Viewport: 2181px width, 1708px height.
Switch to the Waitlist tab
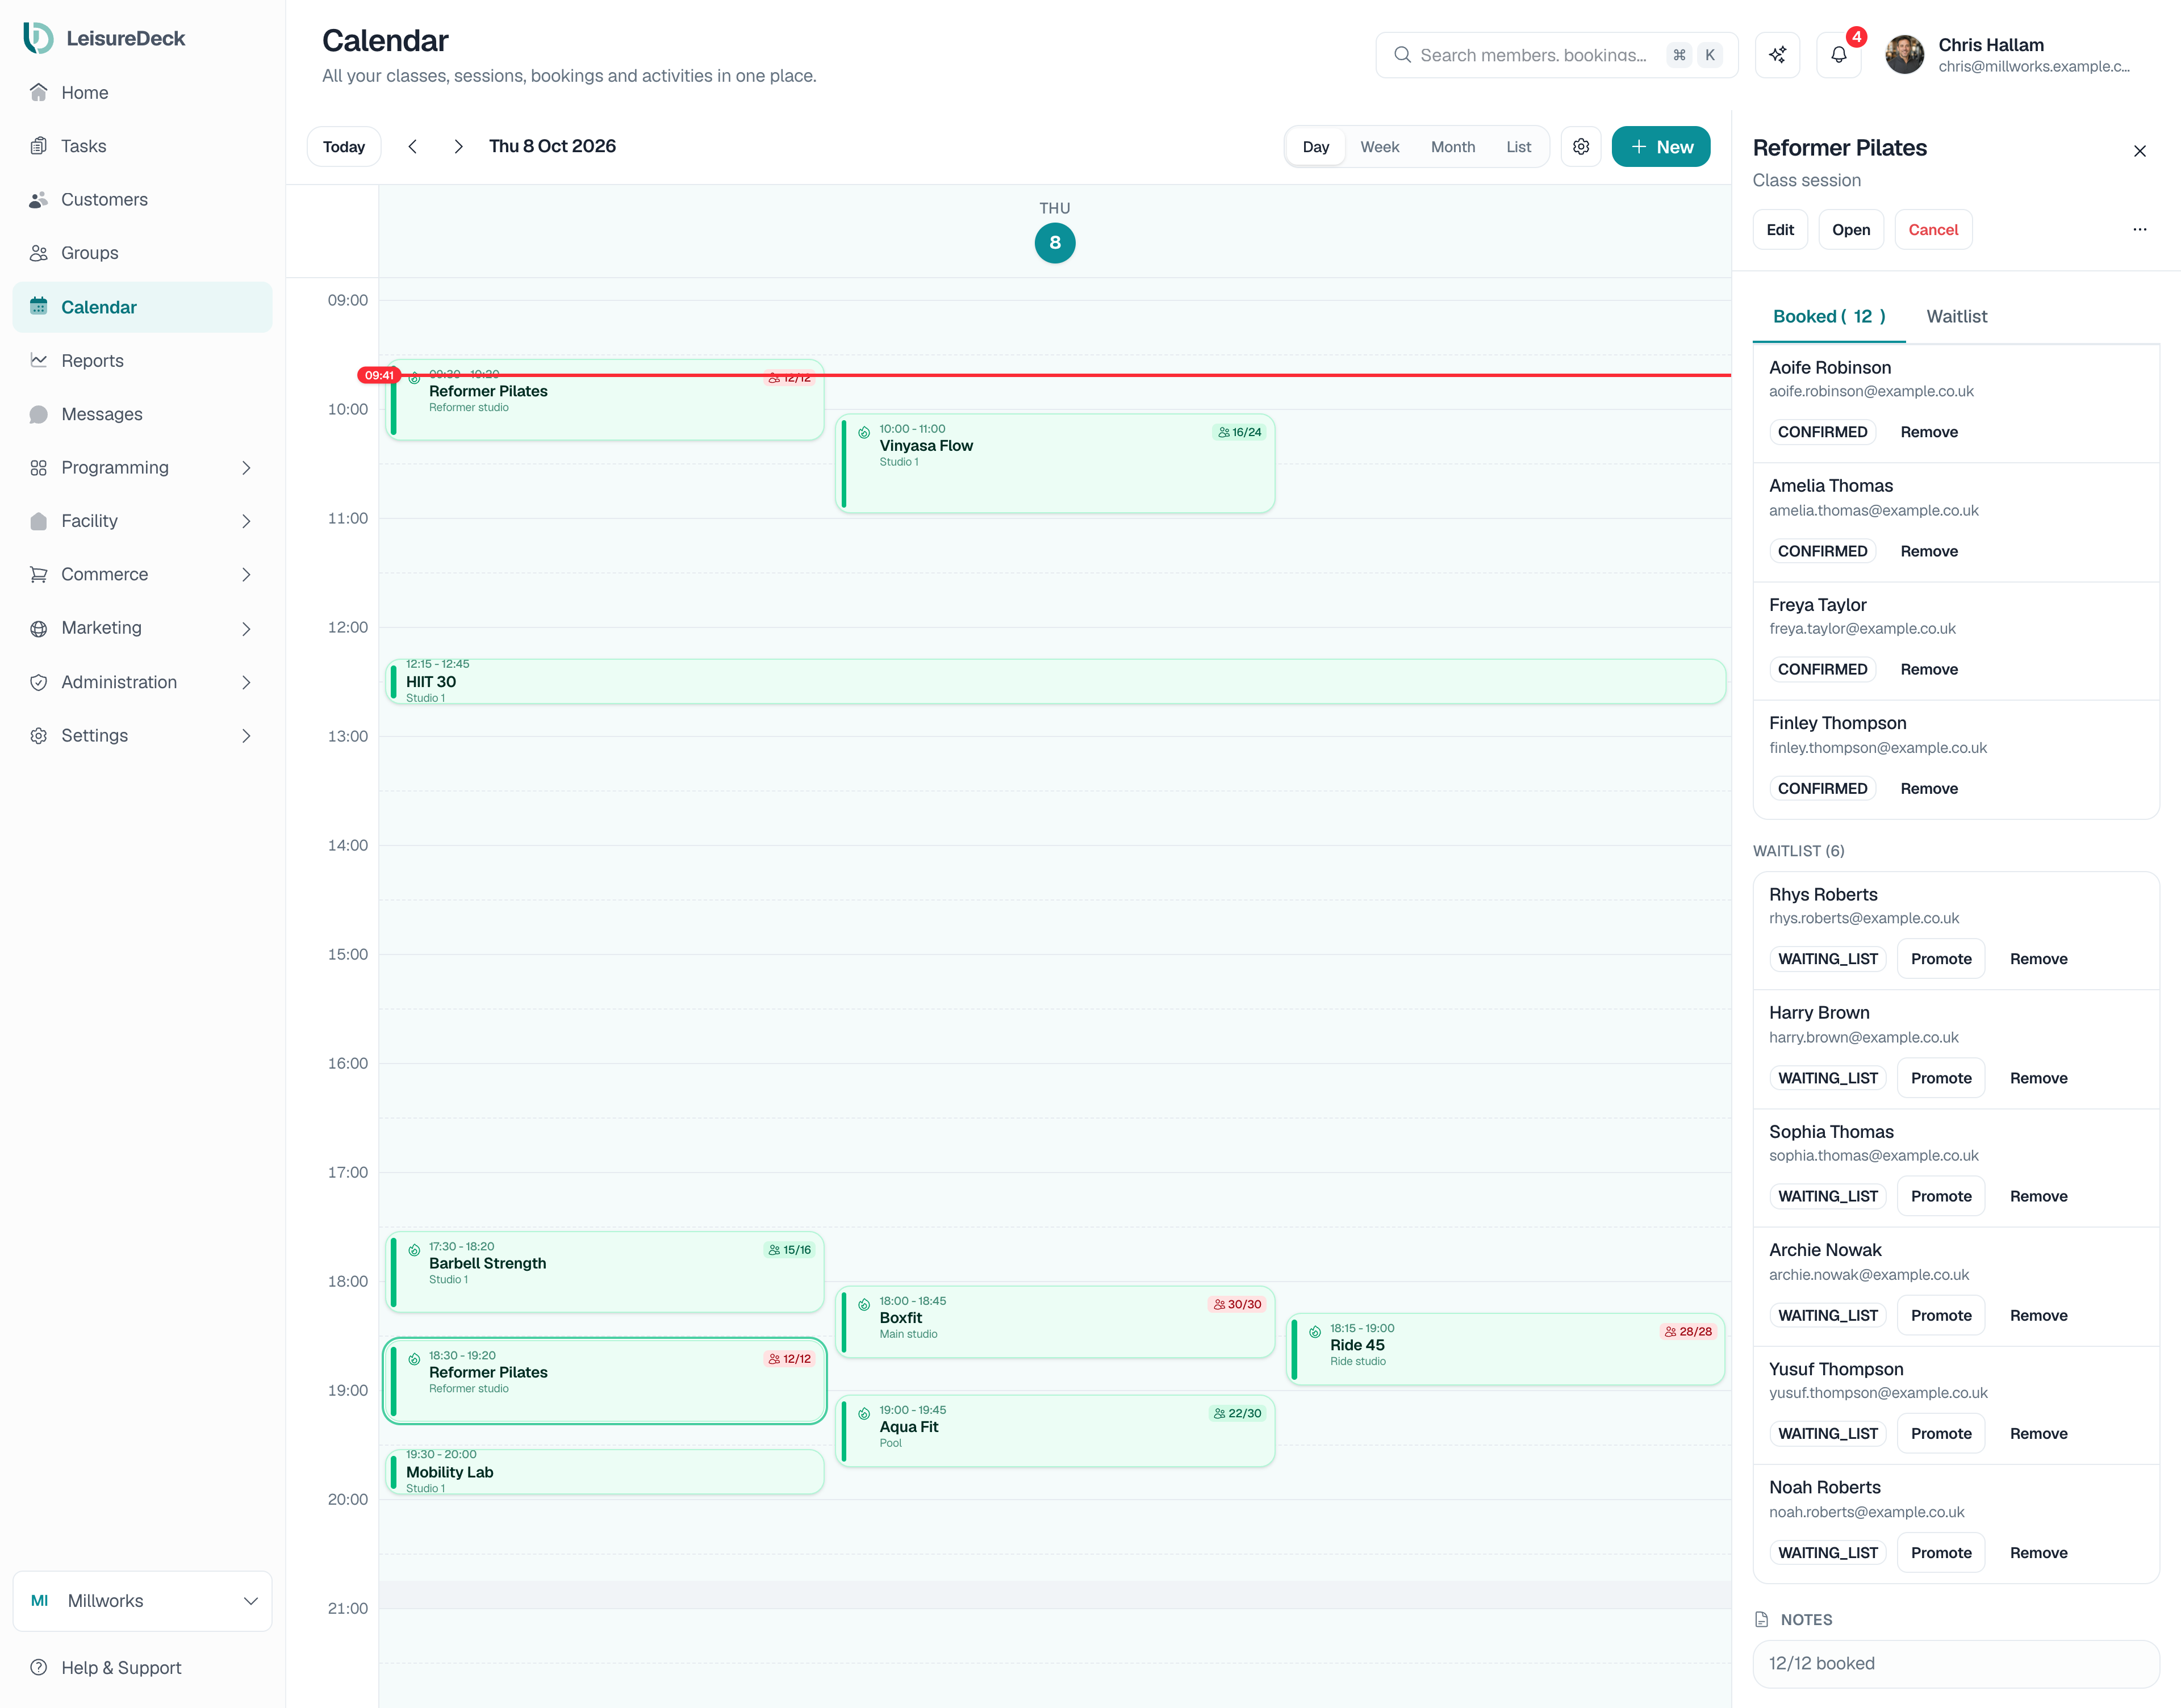1956,316
